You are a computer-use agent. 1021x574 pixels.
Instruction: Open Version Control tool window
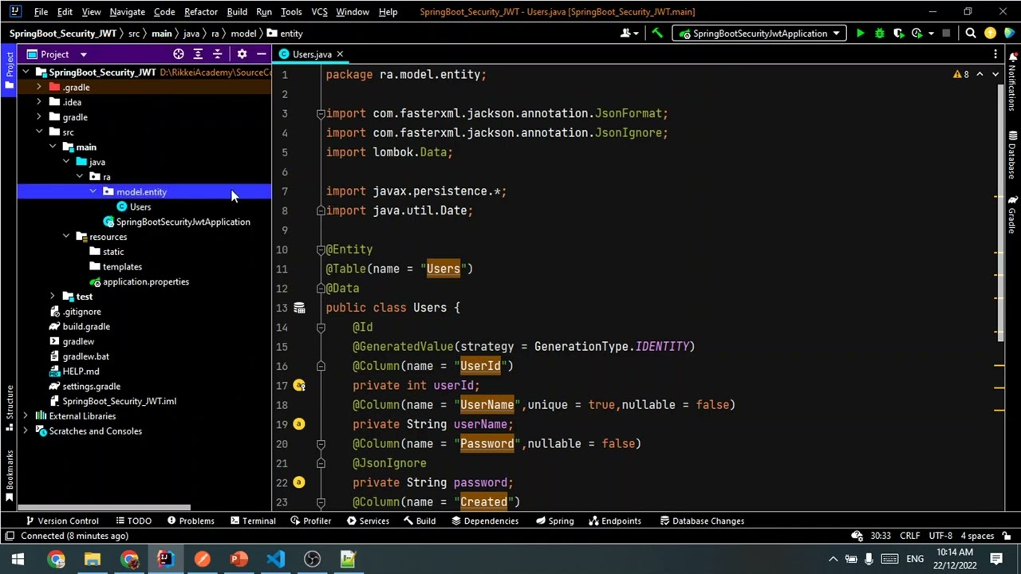pyautogui.click(x=61, y=521)
